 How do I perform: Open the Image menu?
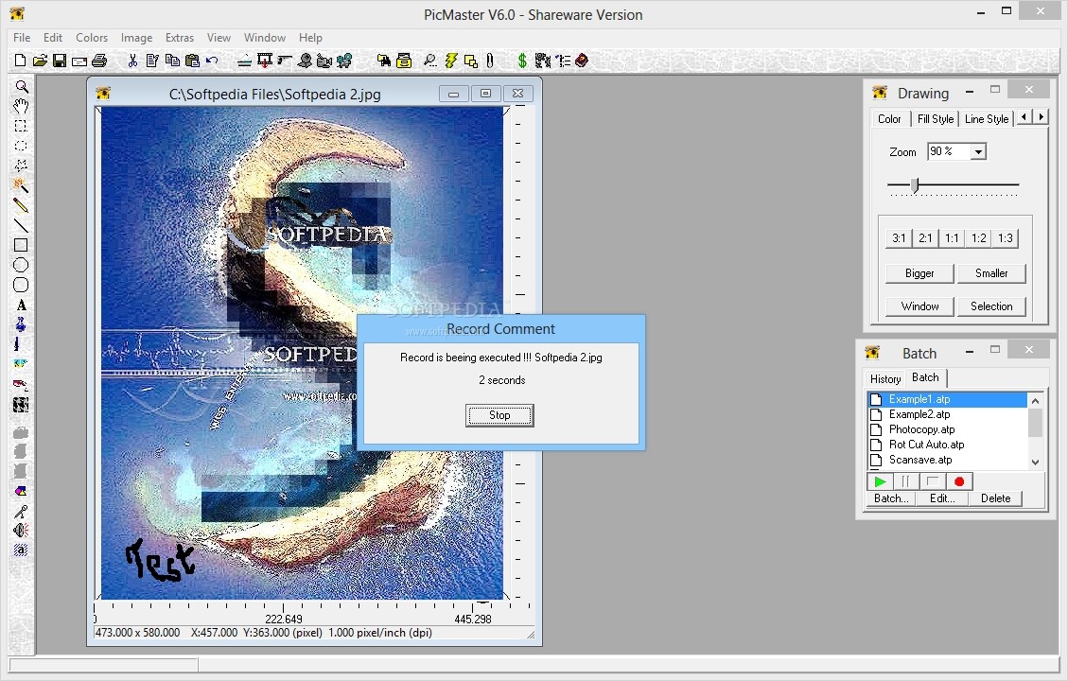pyautogui.click(x=137, y=38)
